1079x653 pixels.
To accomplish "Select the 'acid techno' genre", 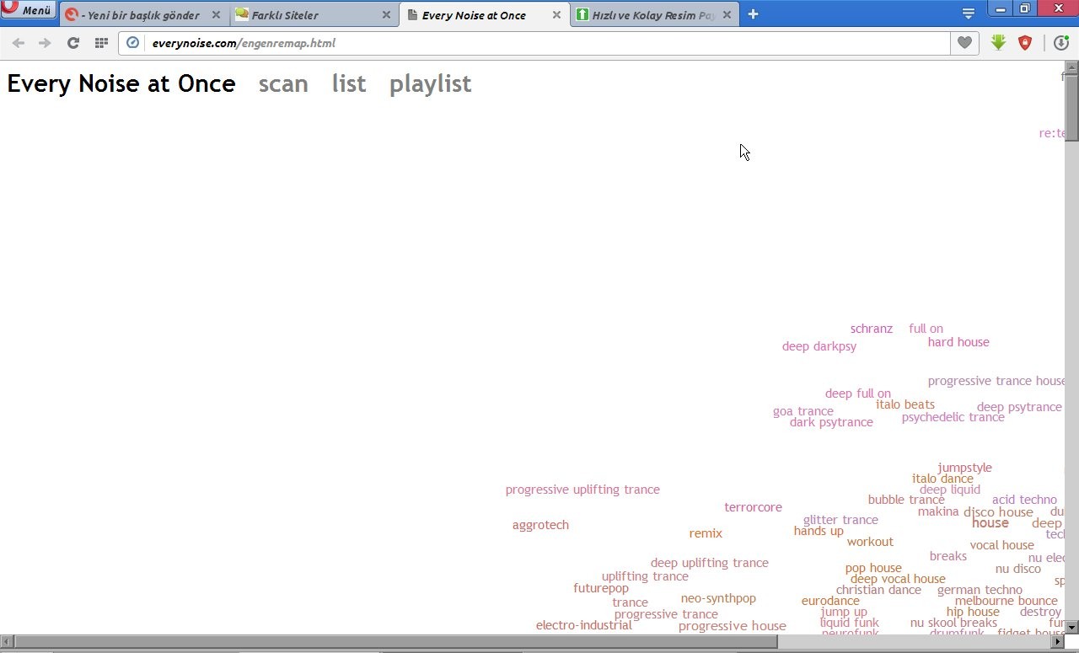I will pos(1024,500).
